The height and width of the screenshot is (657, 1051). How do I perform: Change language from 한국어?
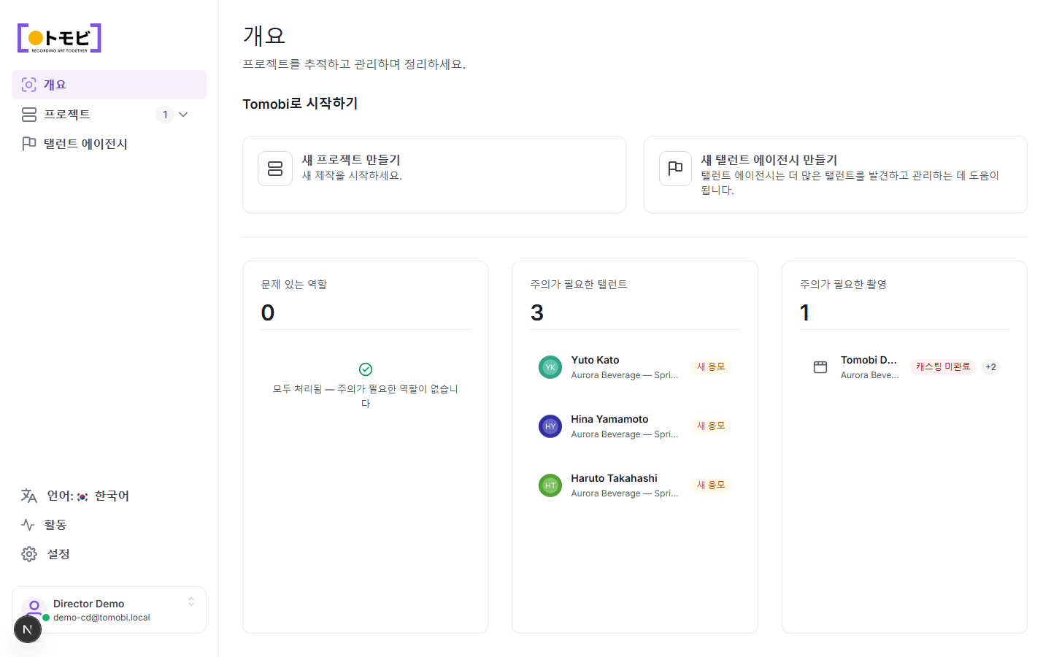click(x=109, y=496)
